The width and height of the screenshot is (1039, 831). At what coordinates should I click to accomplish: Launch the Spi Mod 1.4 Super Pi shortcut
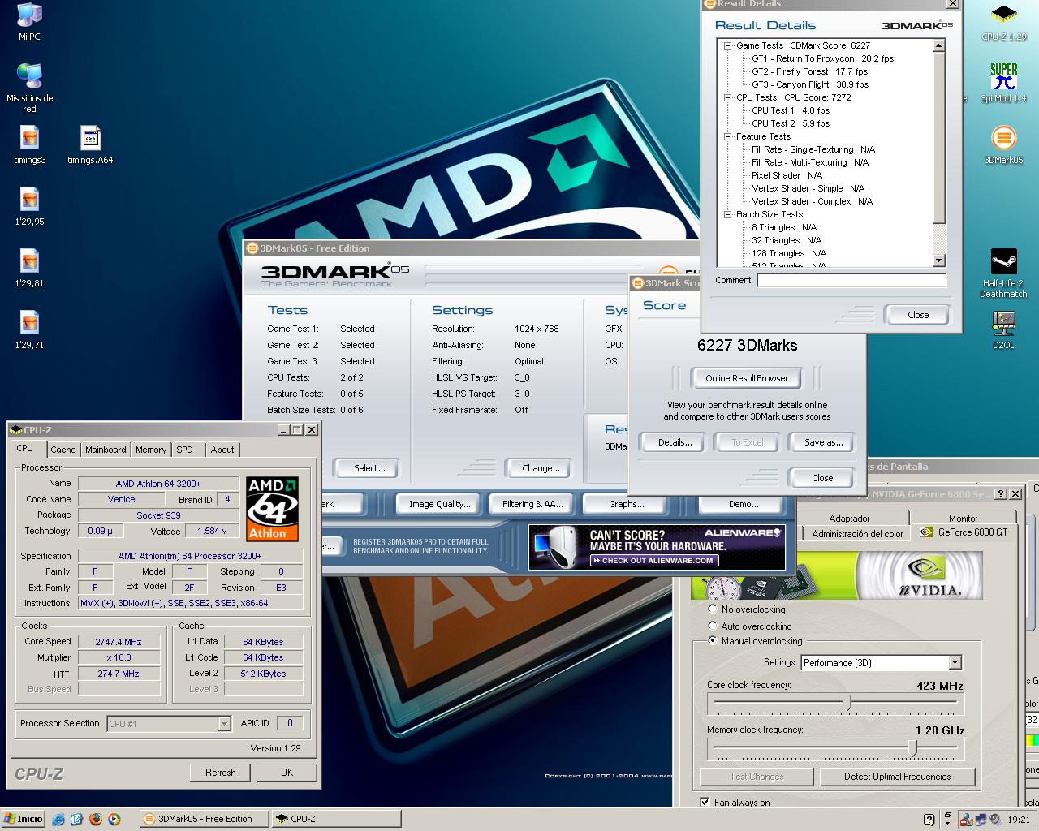1003,83
